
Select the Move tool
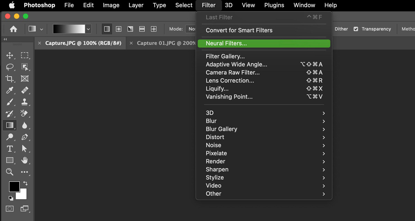tap(10, 56)
